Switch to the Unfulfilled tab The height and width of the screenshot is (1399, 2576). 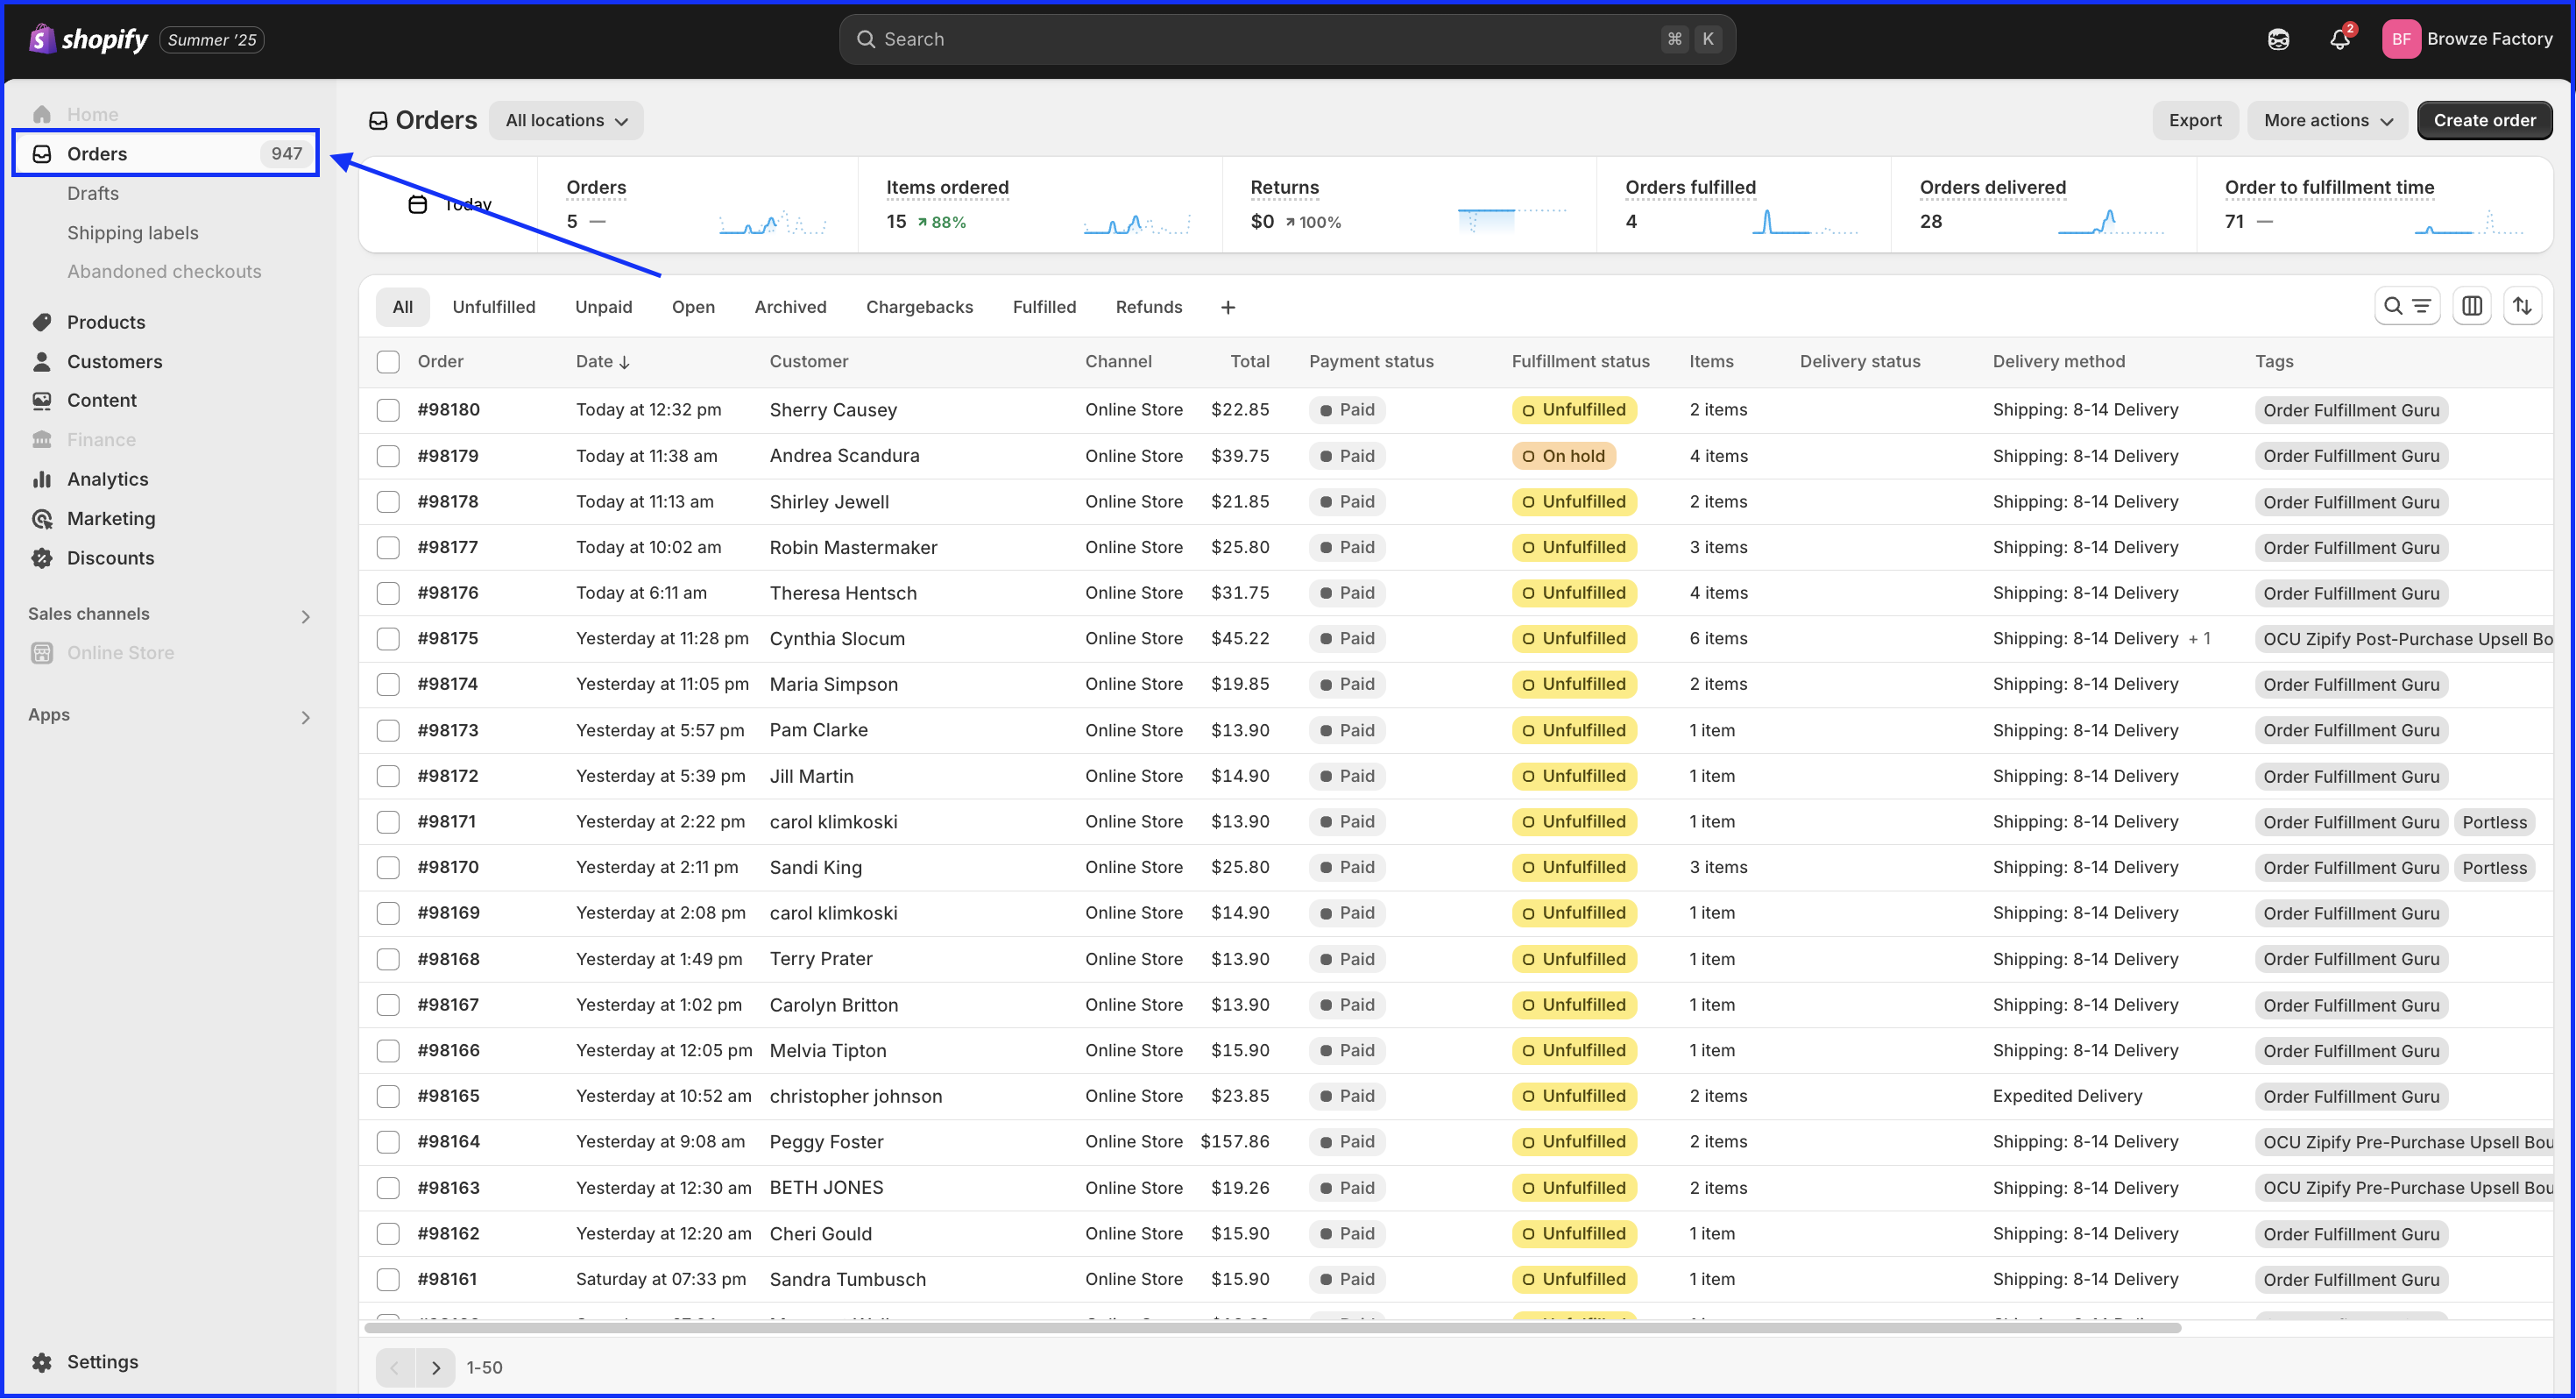click(x=494, y=307)
